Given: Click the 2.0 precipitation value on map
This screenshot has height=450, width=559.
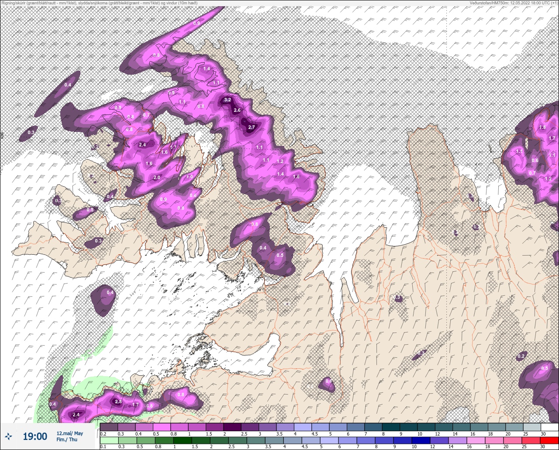Looking at the screenshot, I should (157, 178).
